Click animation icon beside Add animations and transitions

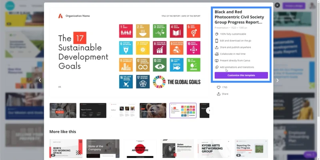coord(217,67)
